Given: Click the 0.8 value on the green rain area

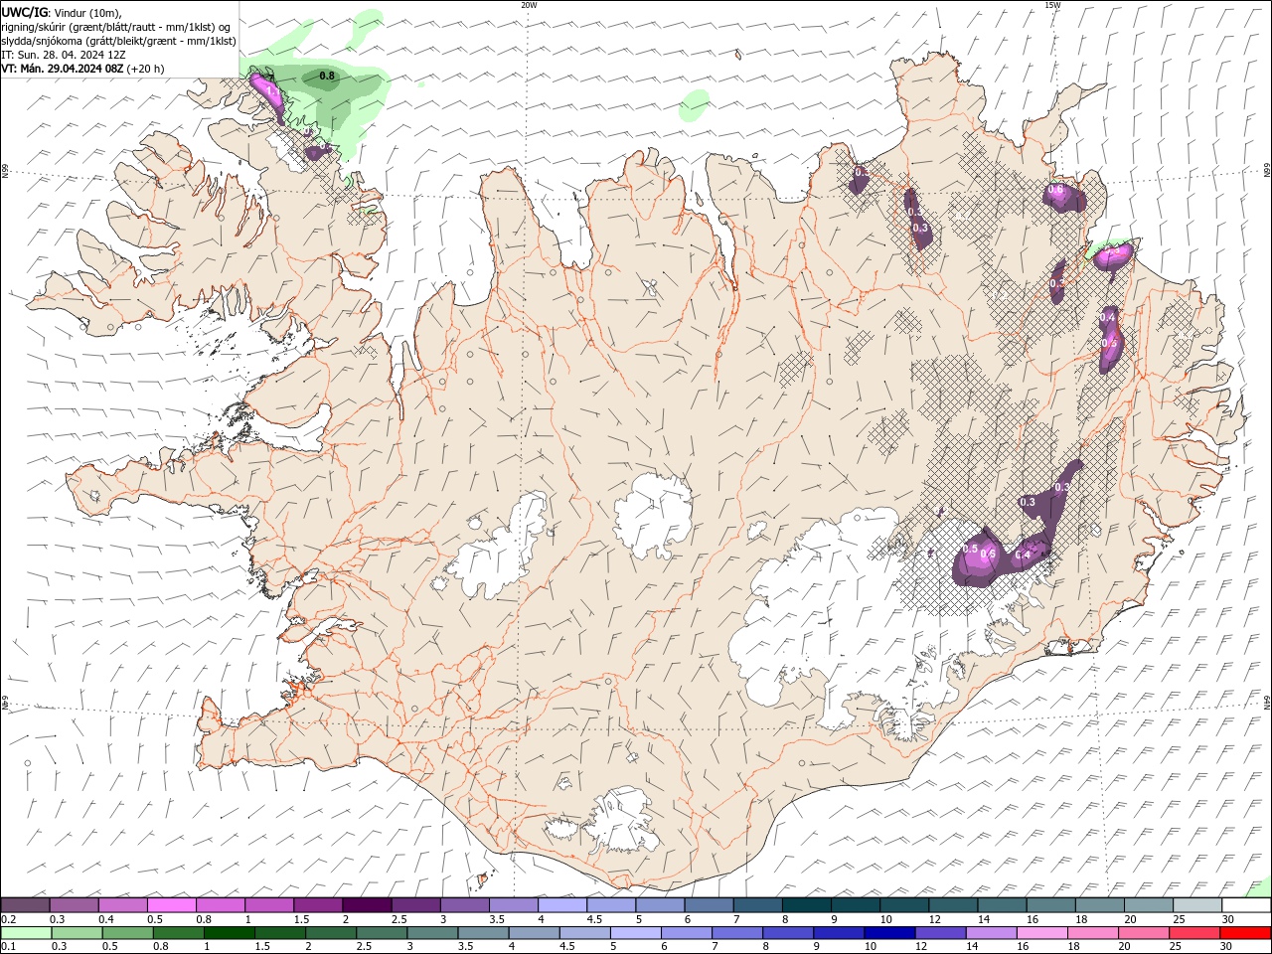Looking at the screenshot, I should pos(327,76).
